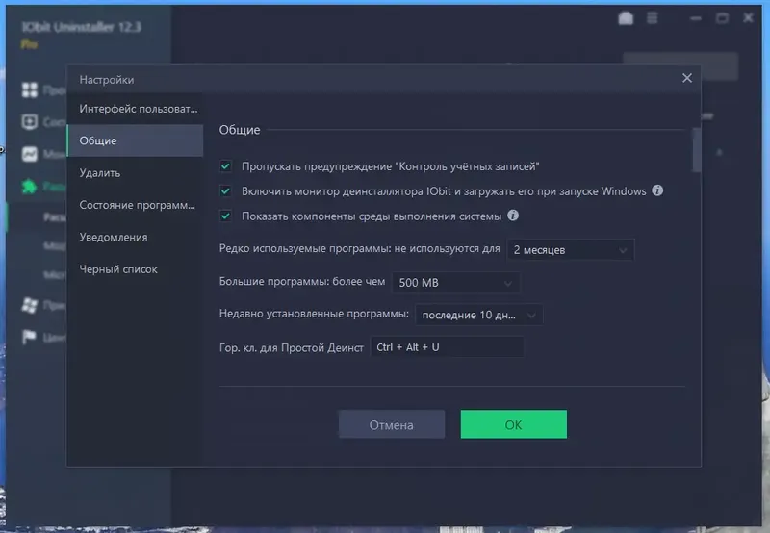The width and height of the screenshot is (770, 533).
Task: Click info icon beside runtime components option
Action: point(513,215)
